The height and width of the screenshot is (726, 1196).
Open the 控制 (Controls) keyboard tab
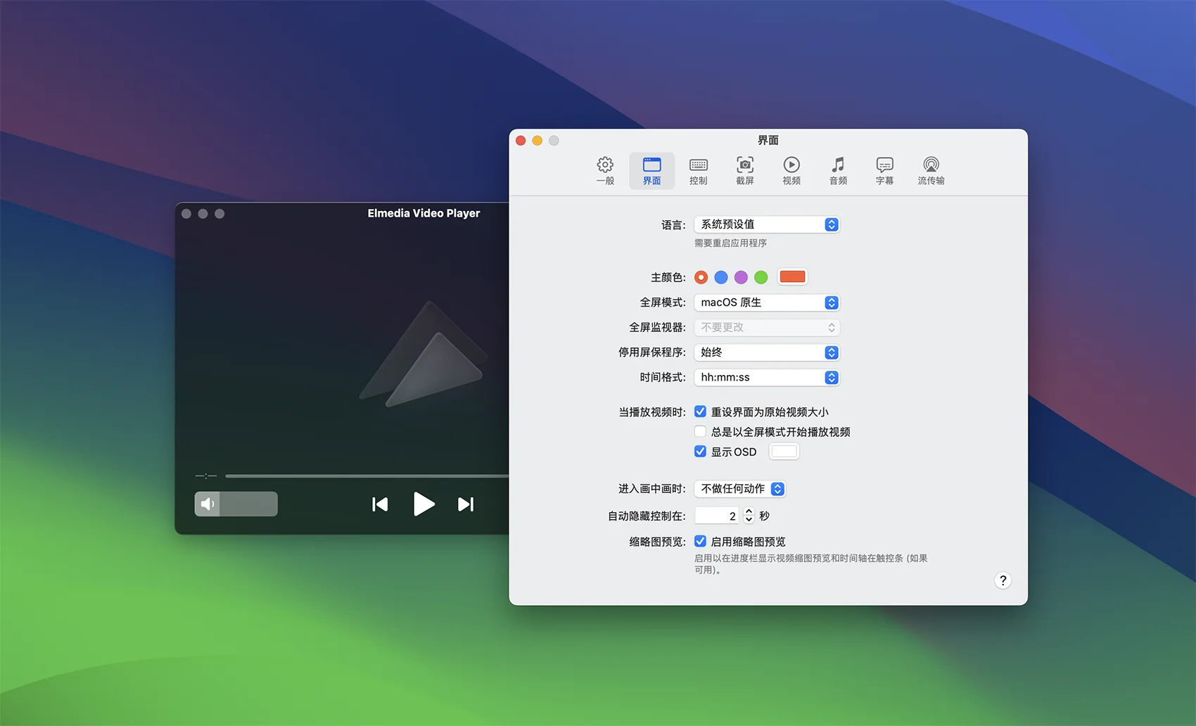[698, 171]
